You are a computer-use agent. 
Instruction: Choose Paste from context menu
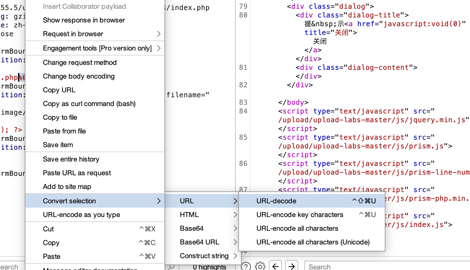95,256
